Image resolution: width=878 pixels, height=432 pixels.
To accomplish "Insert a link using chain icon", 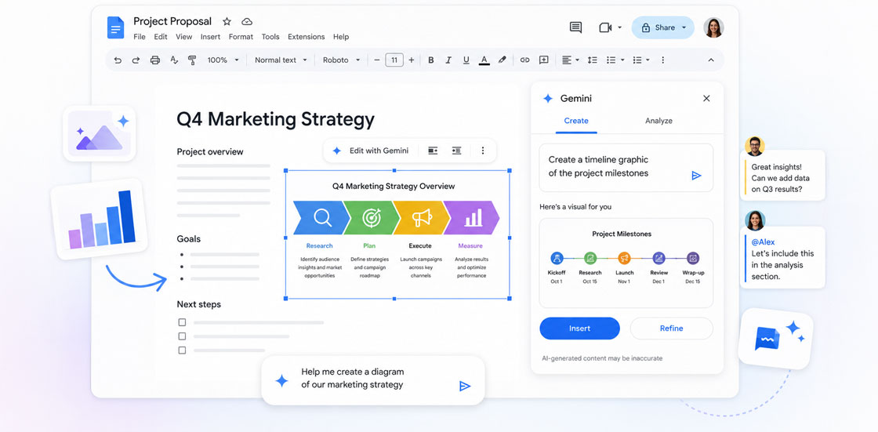I will click(524, 60).
